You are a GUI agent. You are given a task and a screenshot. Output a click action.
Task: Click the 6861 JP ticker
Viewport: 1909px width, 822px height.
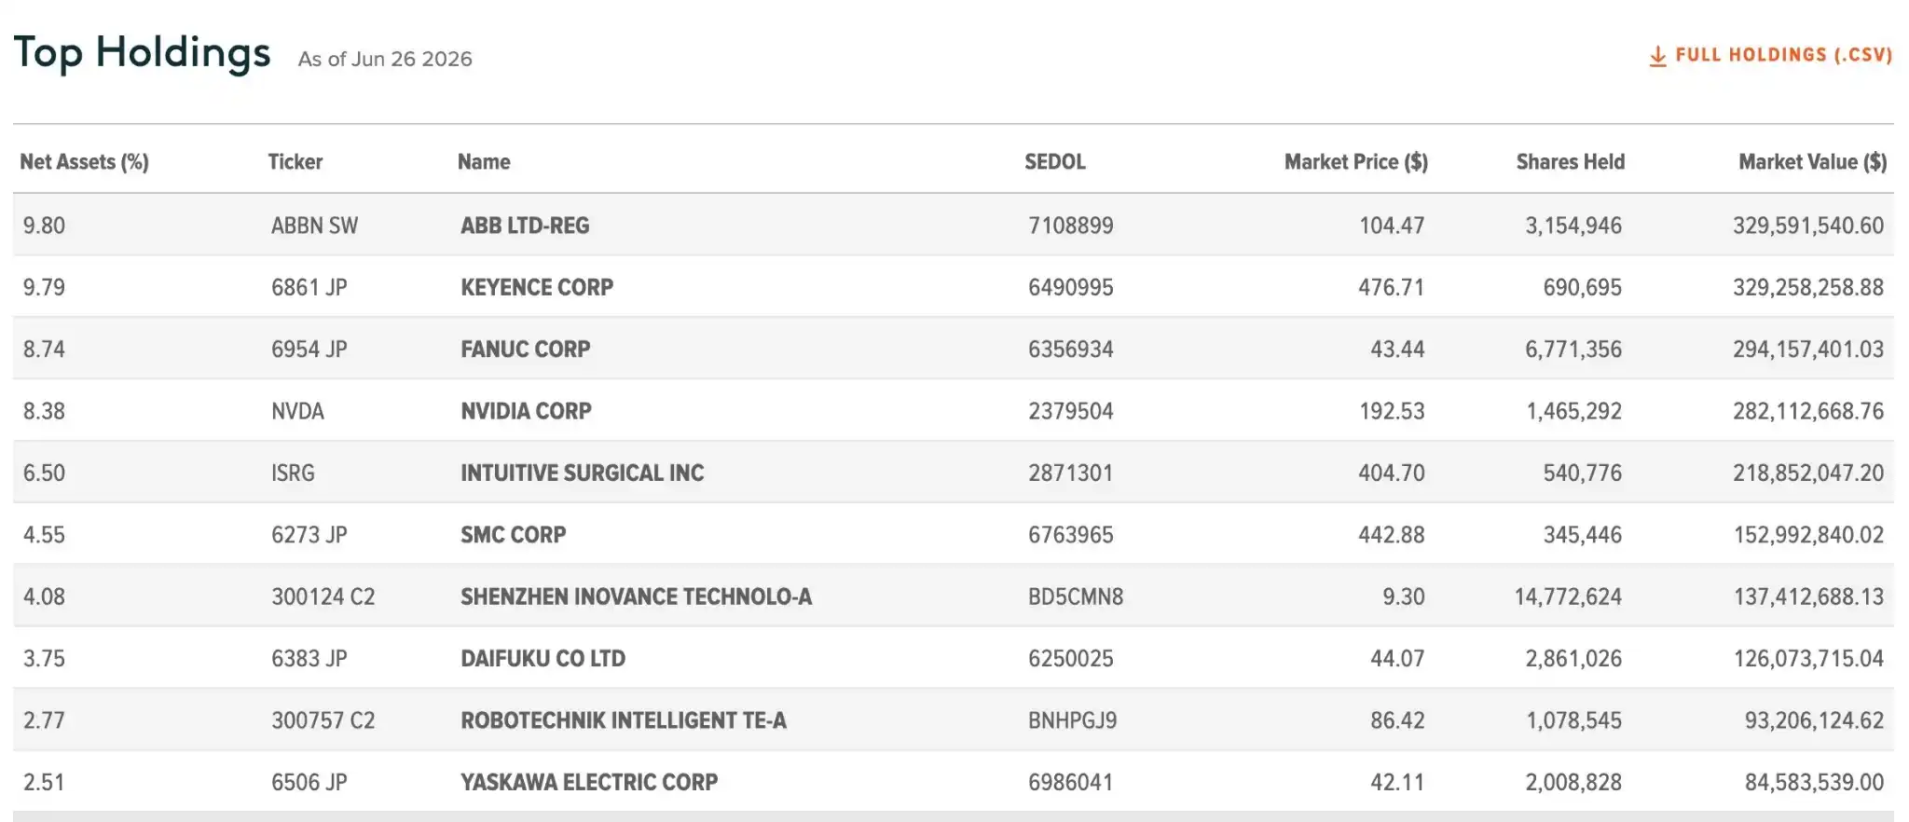(x=309, y=287)
